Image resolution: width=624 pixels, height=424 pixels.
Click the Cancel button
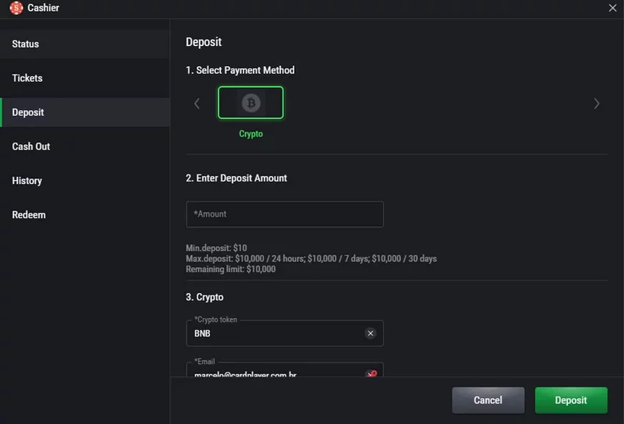(487, 400)
